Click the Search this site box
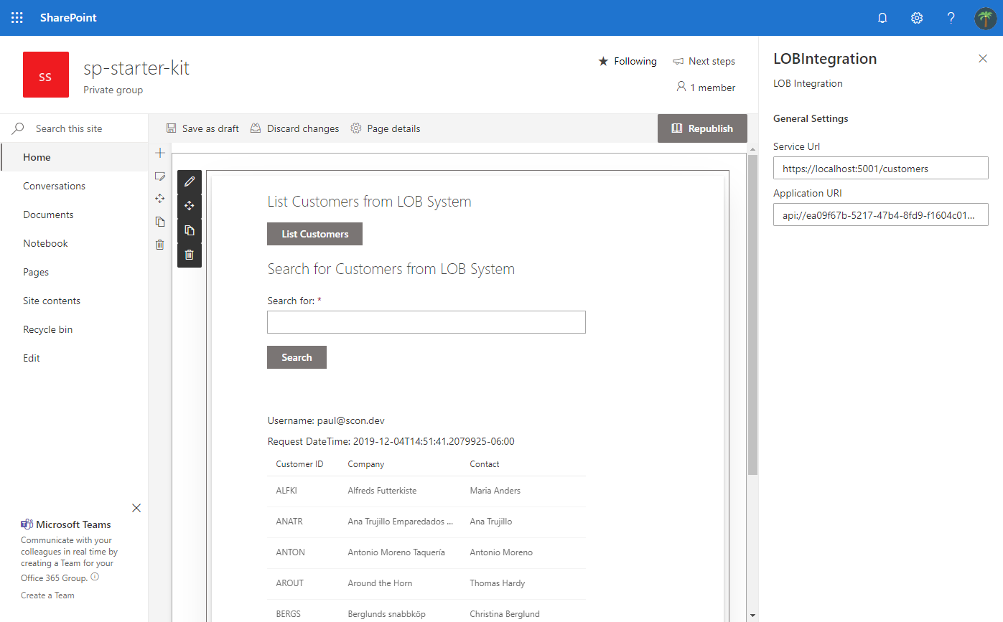 tap(74, 128)
